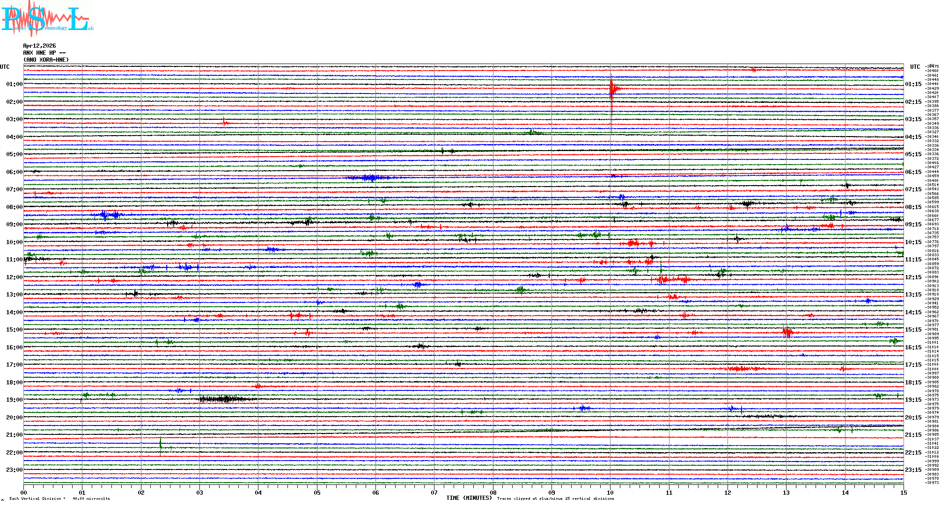Screen dimensions: 941x505
Task: Click the ANX HNE HP station label
Action: coord(44,53)
